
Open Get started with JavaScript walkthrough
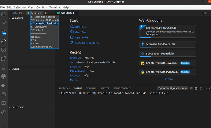168,63
